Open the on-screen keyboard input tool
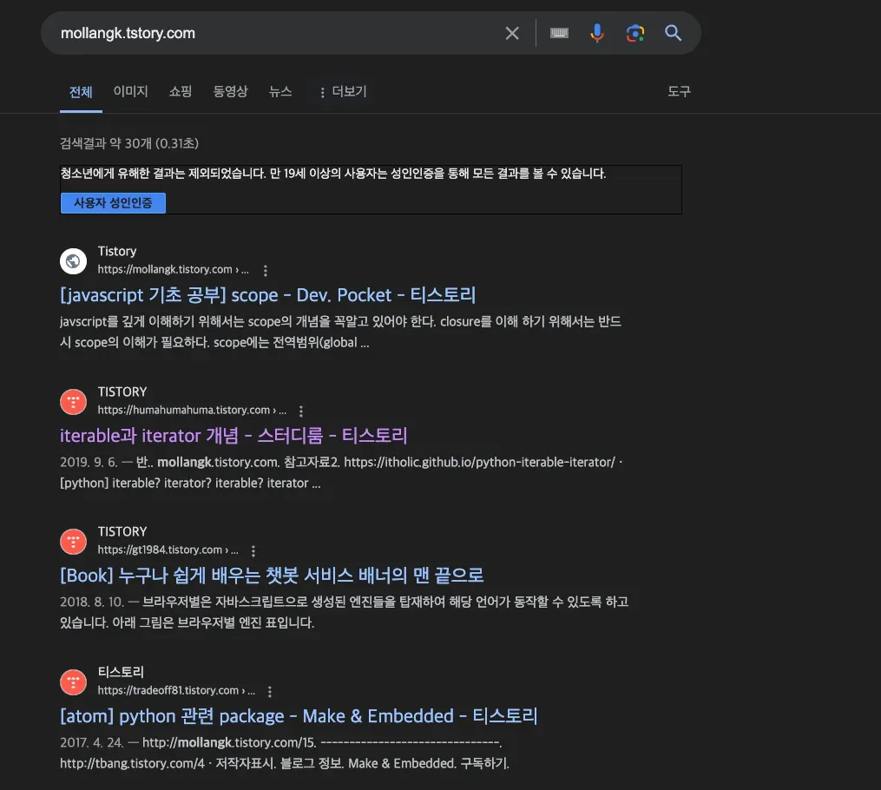Screen dimensions: 881x790 pos(559,33)
